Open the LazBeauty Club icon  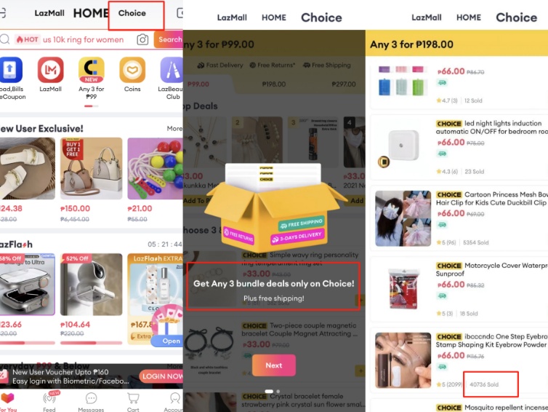(x=172, y=70)
